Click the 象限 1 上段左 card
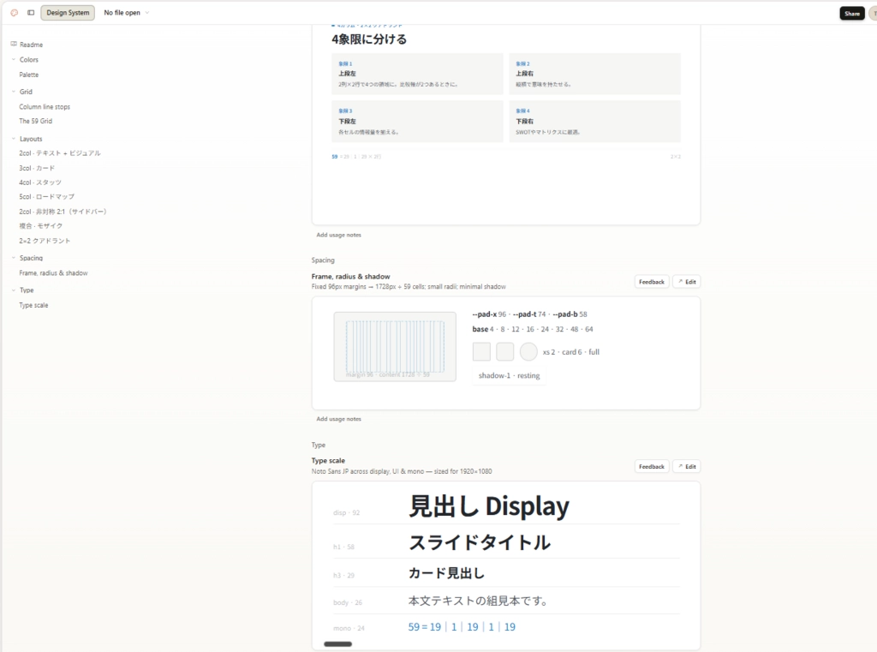 point(417,74)
